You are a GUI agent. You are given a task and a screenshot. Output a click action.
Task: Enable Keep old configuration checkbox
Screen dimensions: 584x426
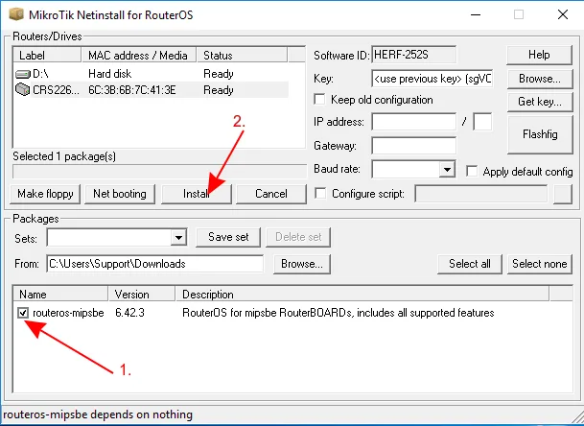click(x=320, y=100)
